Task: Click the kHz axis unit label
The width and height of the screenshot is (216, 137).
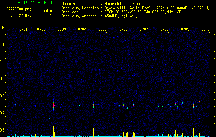Action: (3, 28)
